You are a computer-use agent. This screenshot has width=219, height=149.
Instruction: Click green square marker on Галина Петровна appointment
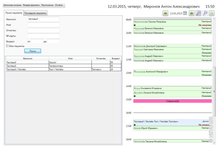[135, 25]
